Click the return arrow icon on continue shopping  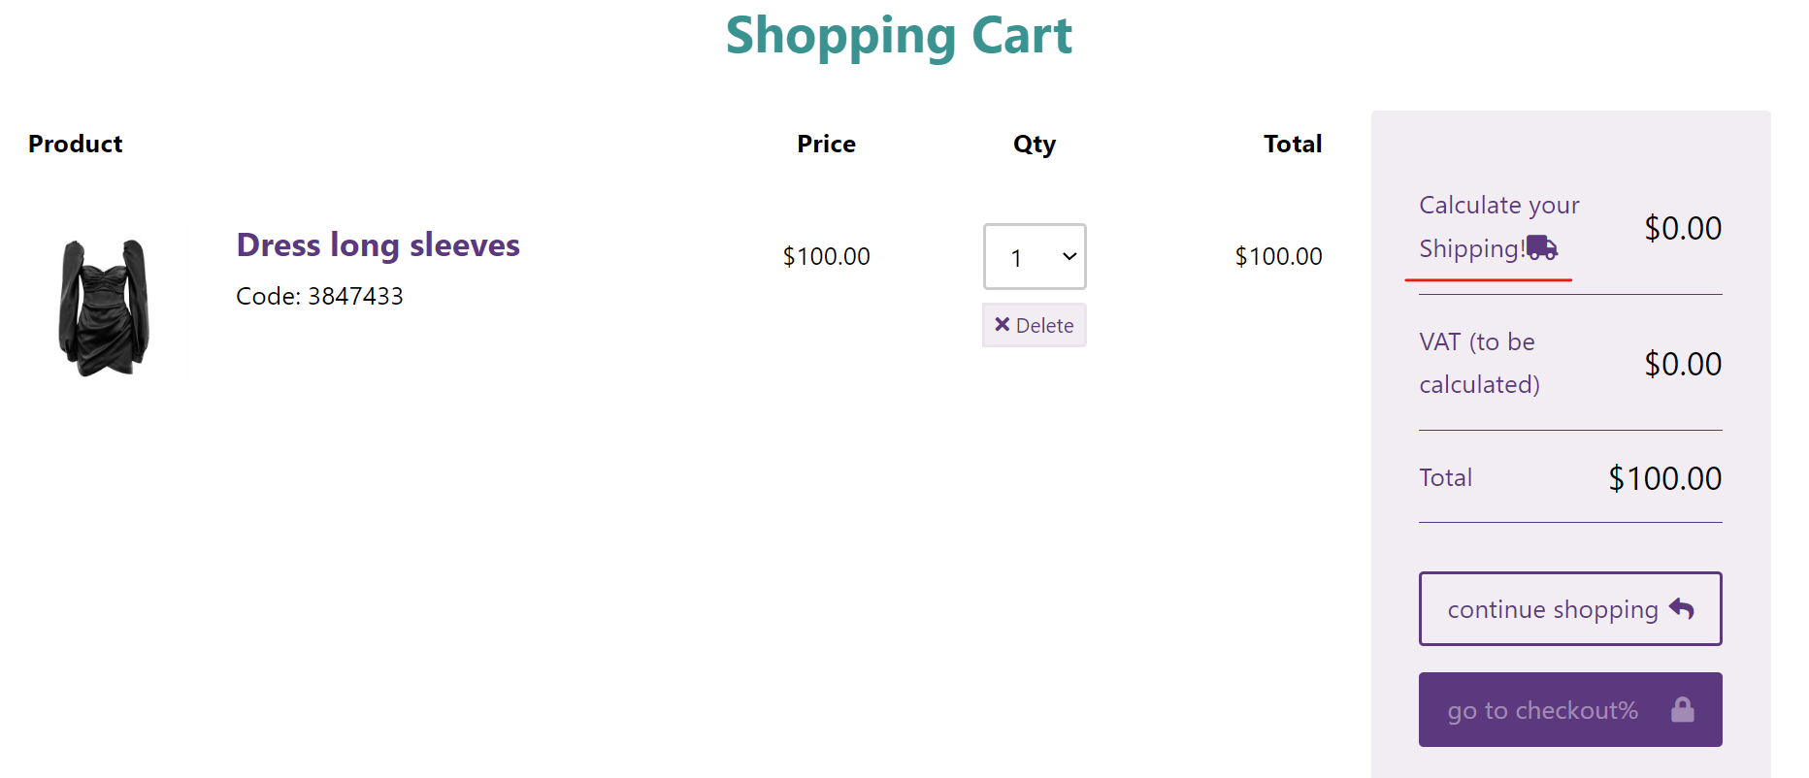(x=1682, y=608)
